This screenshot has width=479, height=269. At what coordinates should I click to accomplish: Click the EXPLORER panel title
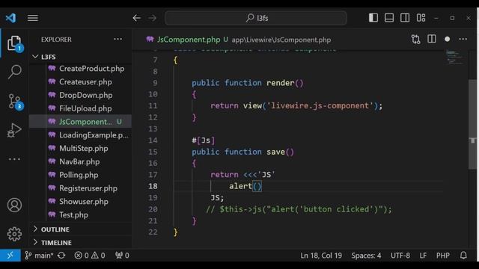56,40
